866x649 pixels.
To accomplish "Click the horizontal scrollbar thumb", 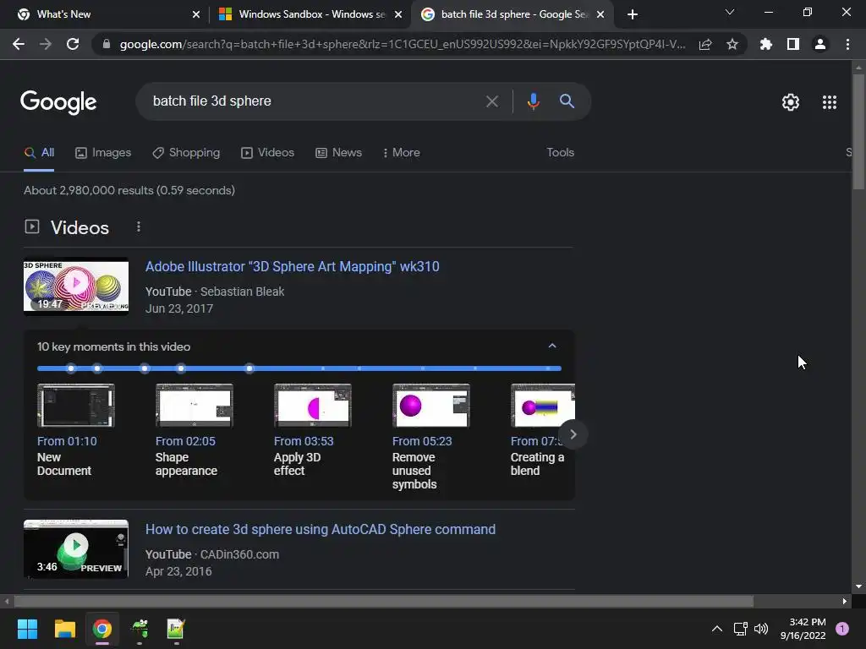I will click(384, 601).
